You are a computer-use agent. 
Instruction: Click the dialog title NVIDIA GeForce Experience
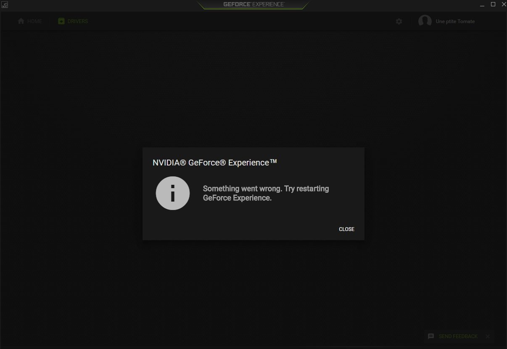pos(215,163)
